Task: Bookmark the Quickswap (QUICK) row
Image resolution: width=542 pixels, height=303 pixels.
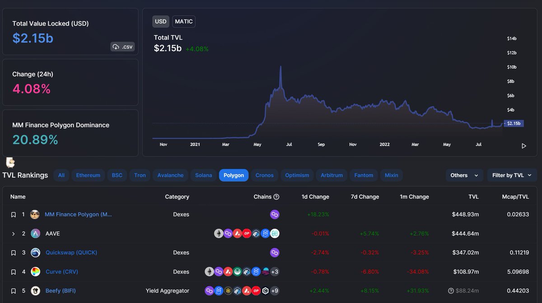Action: (x=14, y=253)
